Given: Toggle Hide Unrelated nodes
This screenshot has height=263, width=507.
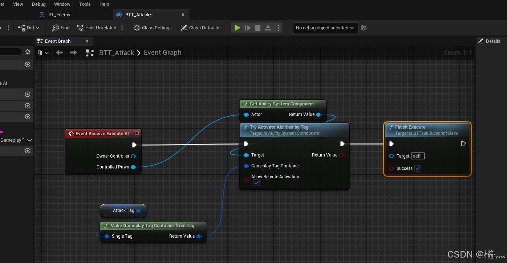Looking at the screenshot, I should 97,28.
